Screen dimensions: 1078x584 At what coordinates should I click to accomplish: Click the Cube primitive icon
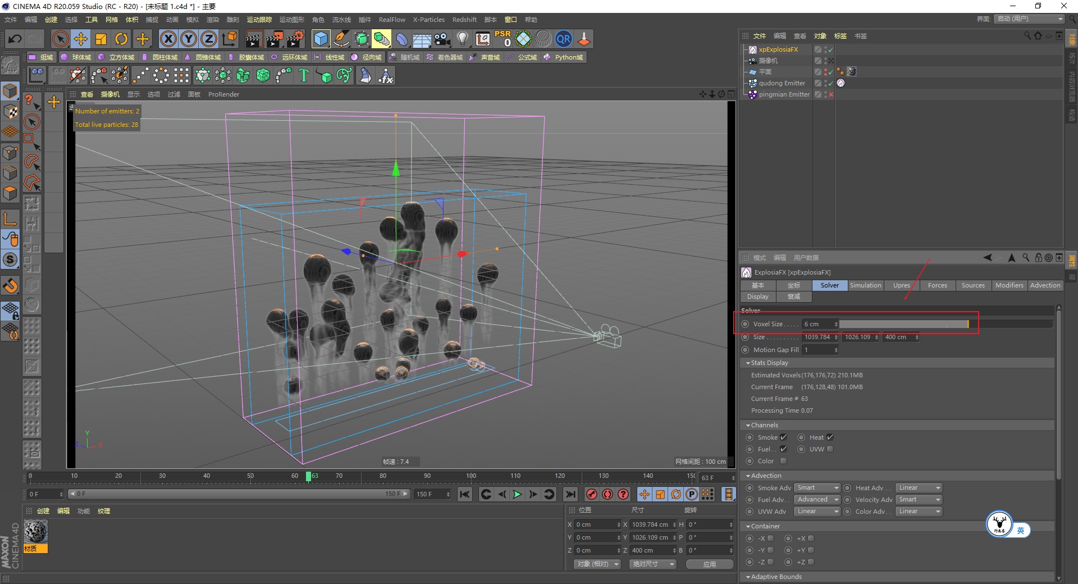(x=321, y=39)
